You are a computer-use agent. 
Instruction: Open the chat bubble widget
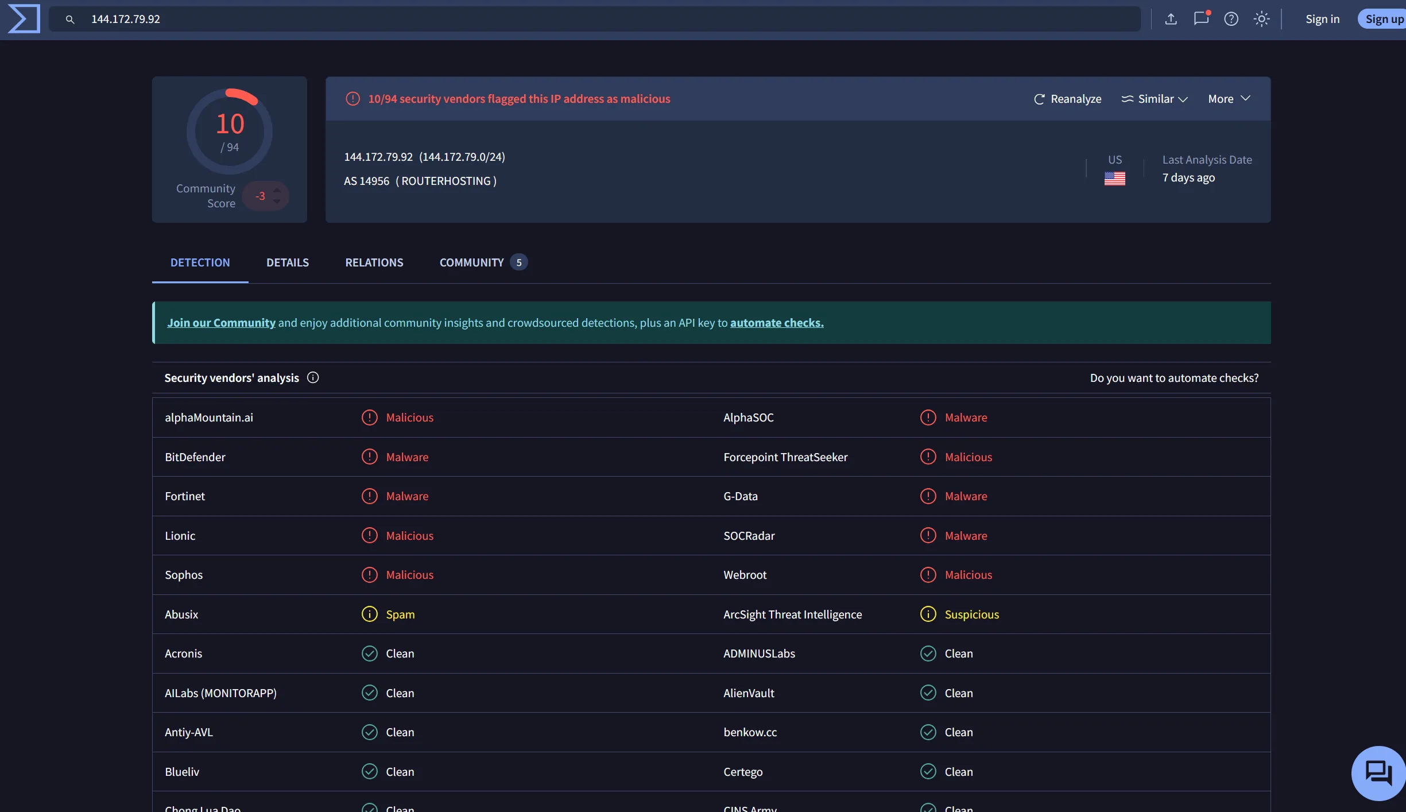tap(1378, 772)
